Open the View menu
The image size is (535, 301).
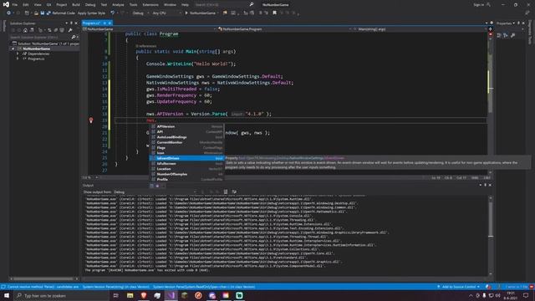pos(38,5)
